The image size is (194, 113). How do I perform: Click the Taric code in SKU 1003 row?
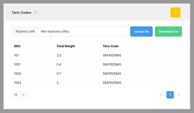112,83
